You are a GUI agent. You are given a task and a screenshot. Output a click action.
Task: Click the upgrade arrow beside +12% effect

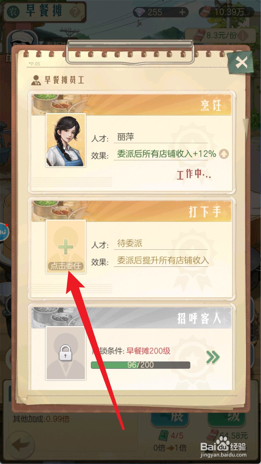pyautogui.click(x=224, y=154)
